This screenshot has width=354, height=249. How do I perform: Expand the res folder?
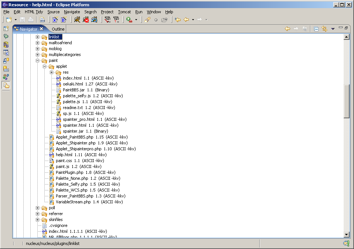click(x=51, y=72)
